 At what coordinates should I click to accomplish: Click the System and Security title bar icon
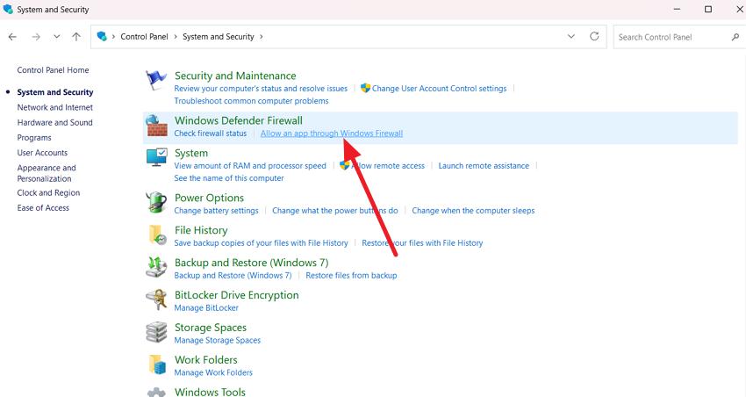point(8,9)
